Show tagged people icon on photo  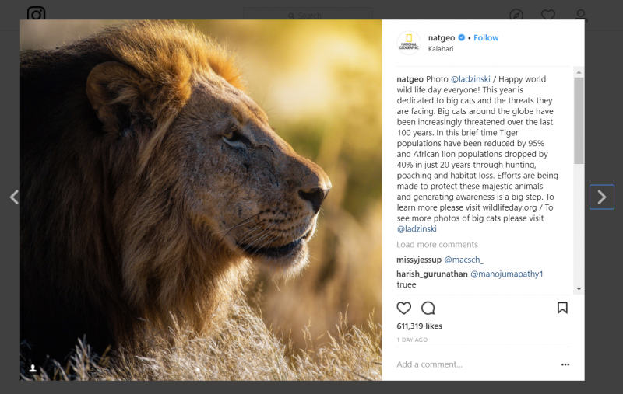pyautogui.click(x=33, y=368)
